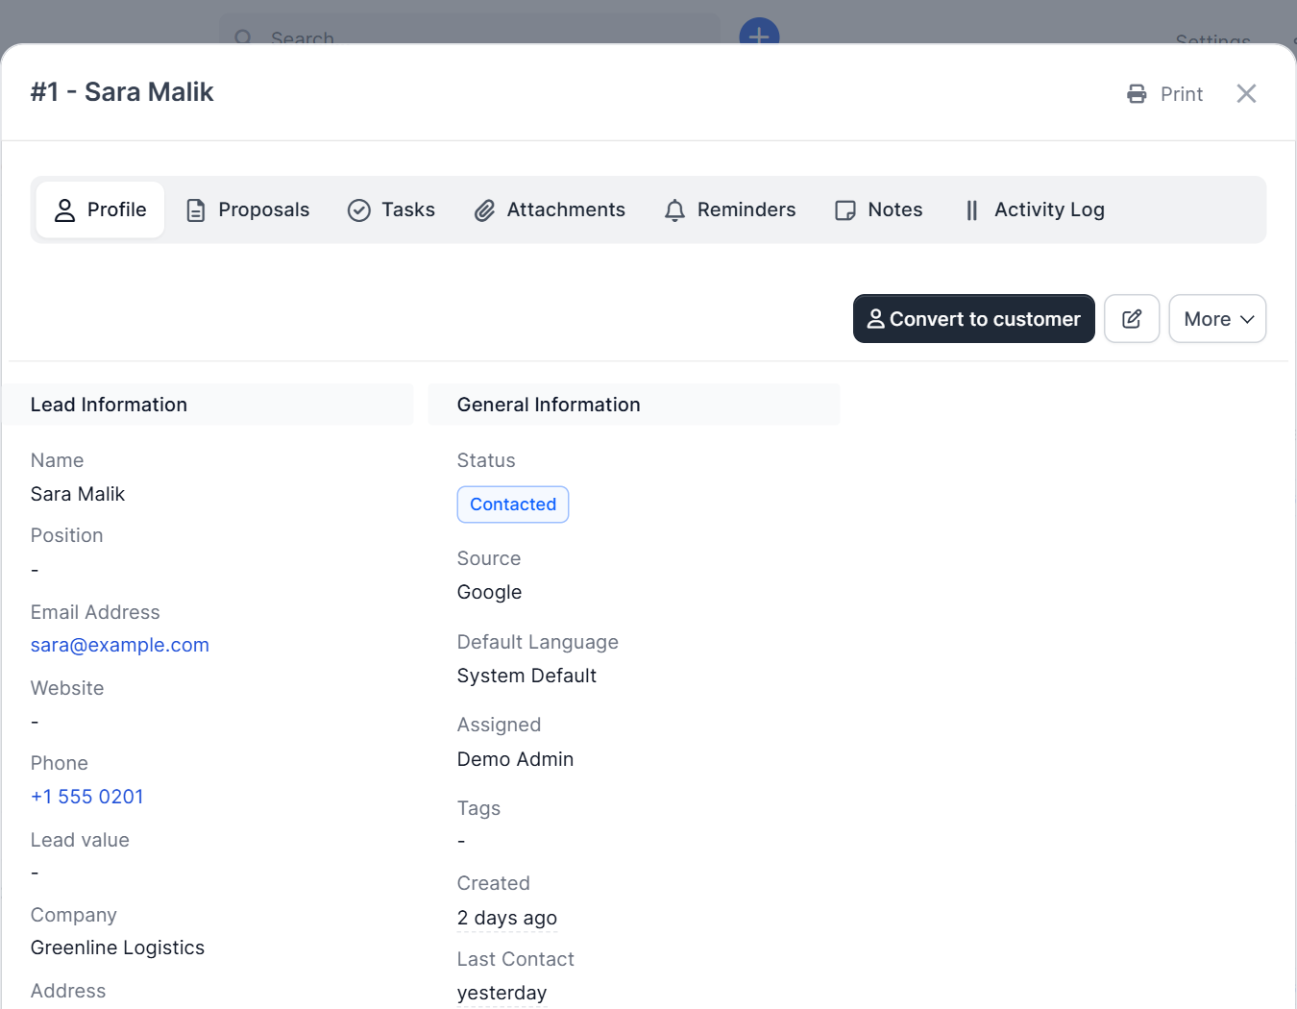The width and height of the screenshot is (1297, 1009).
Task: Click the Print label in the header
Action: [1182, 94]
